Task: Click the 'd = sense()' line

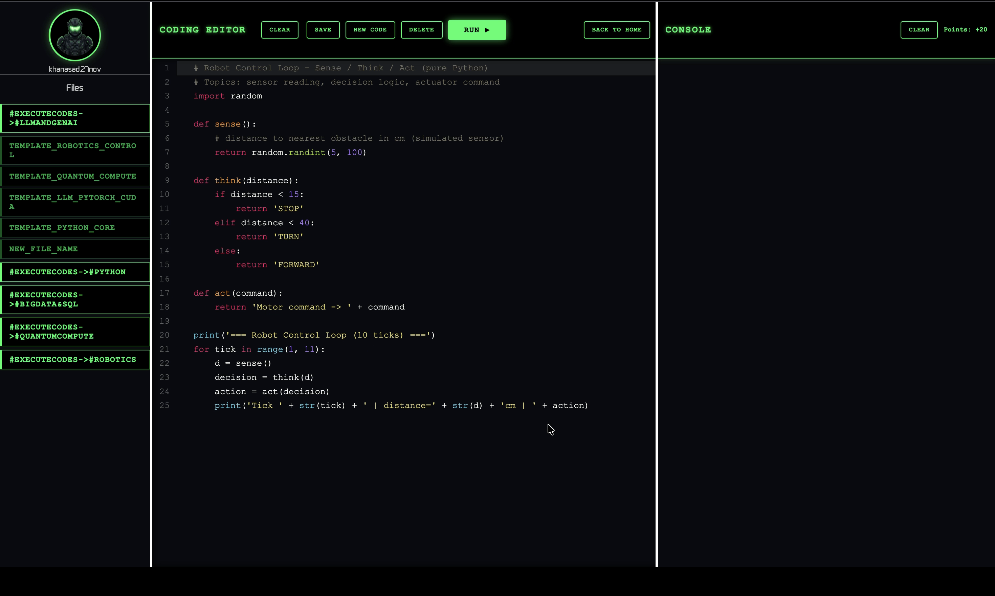Action: pyautogui.click(x=243, y=363)
